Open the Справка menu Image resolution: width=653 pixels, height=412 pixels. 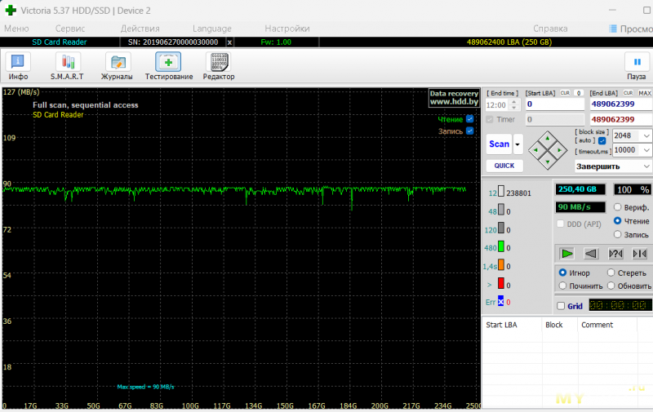[x=550, y=29]
